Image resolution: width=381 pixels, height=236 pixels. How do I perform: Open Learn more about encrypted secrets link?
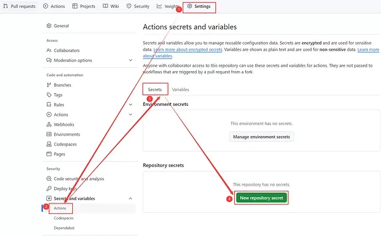click(x=188, y=50)
